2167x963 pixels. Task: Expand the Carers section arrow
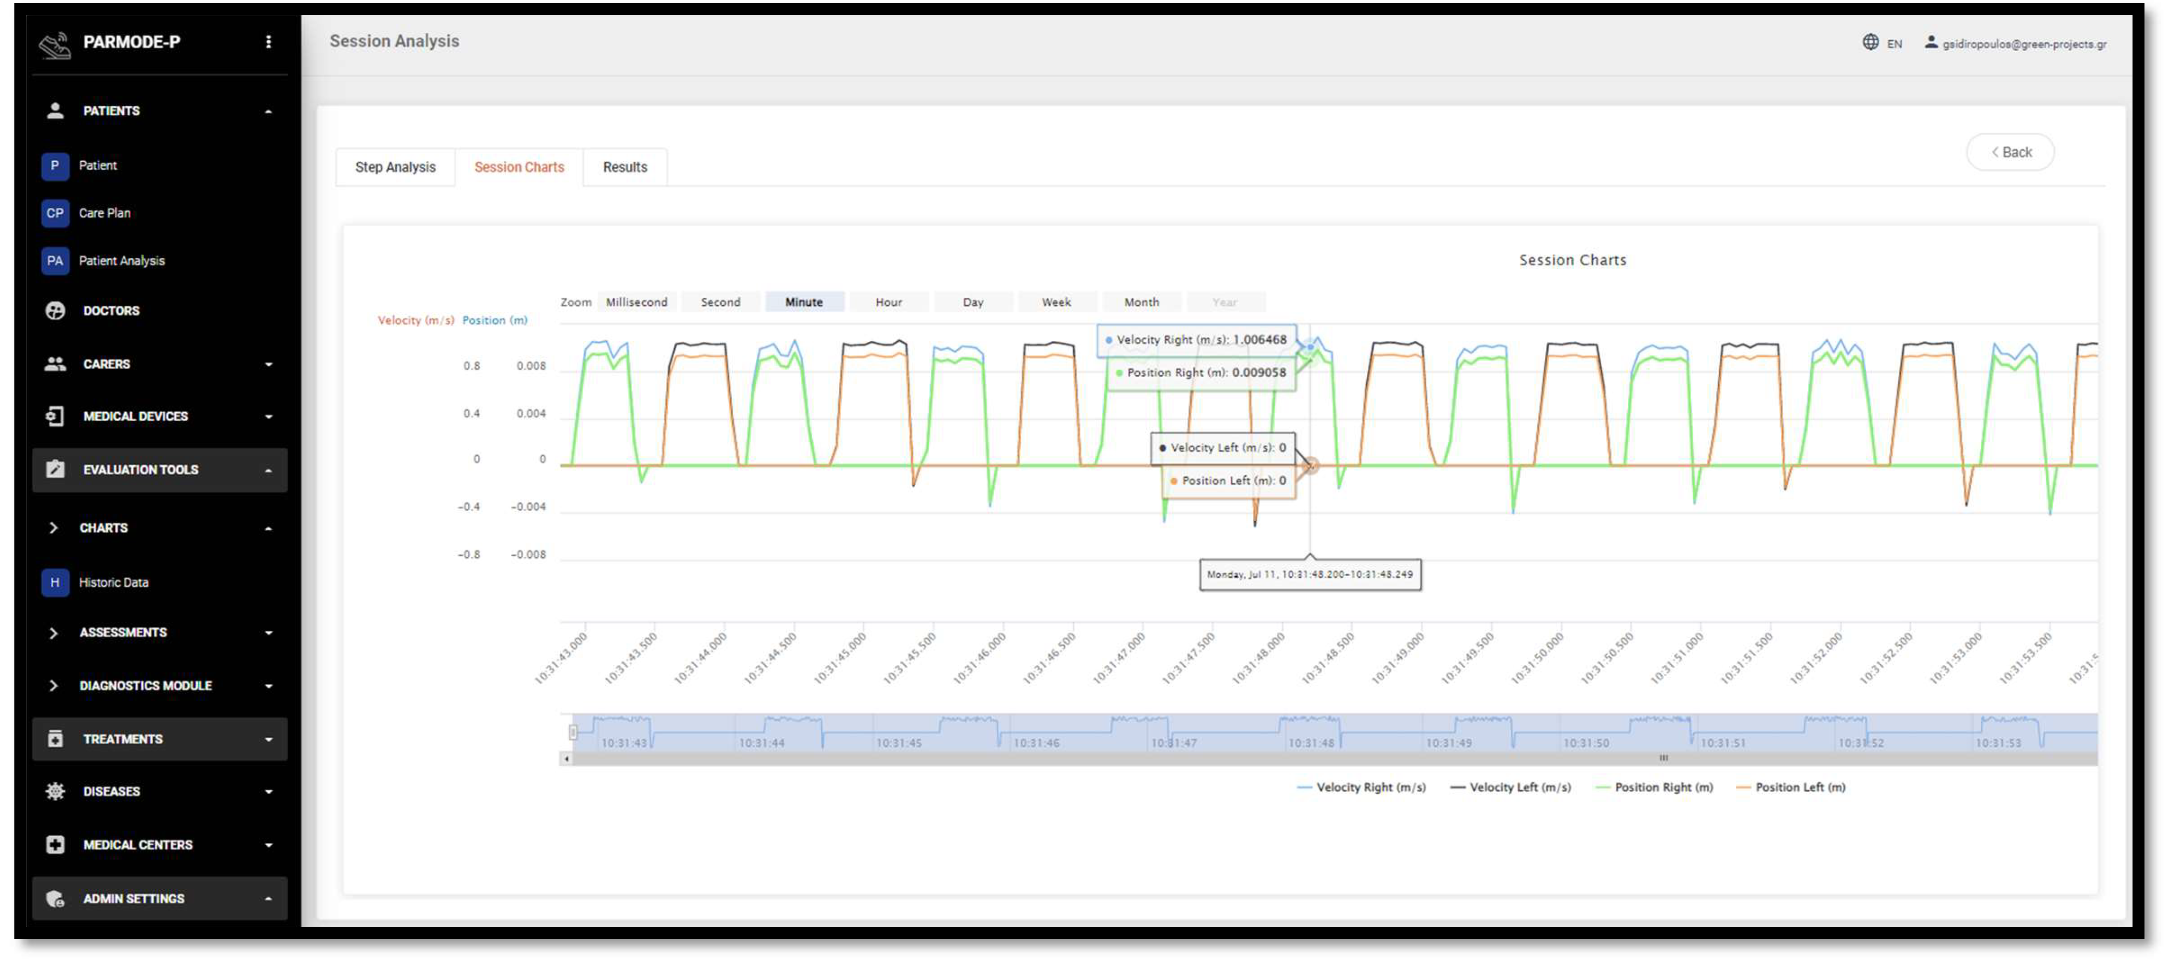268,365
